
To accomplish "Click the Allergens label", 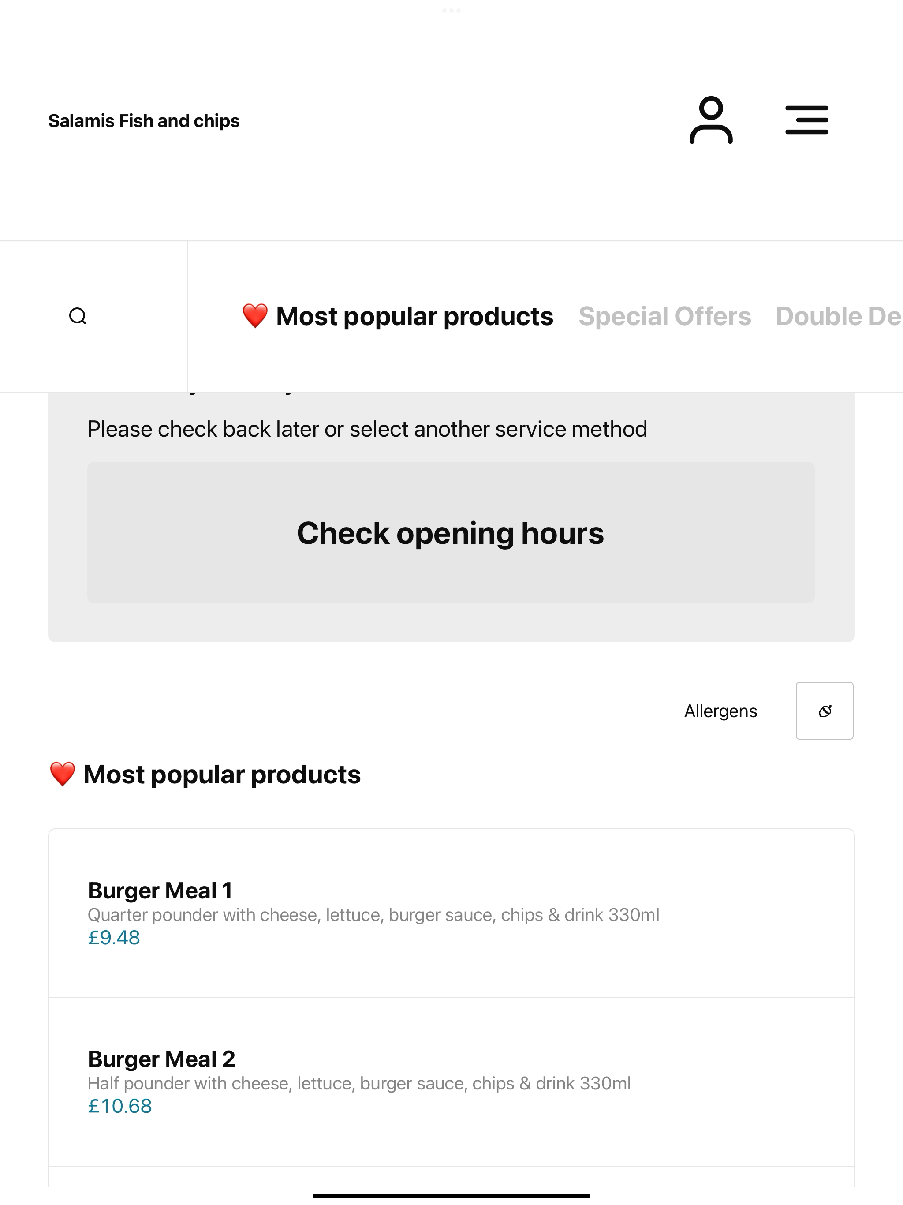I will tap(720, 711).
